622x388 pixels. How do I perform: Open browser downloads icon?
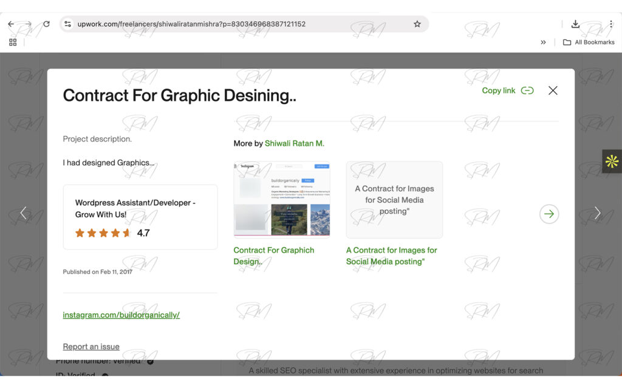click(x=575, y=24)
